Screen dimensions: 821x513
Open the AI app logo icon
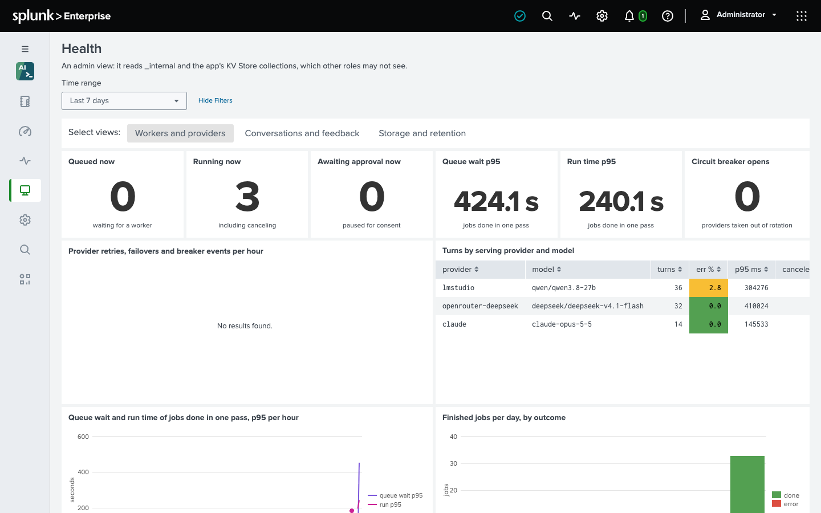point(25,71)
